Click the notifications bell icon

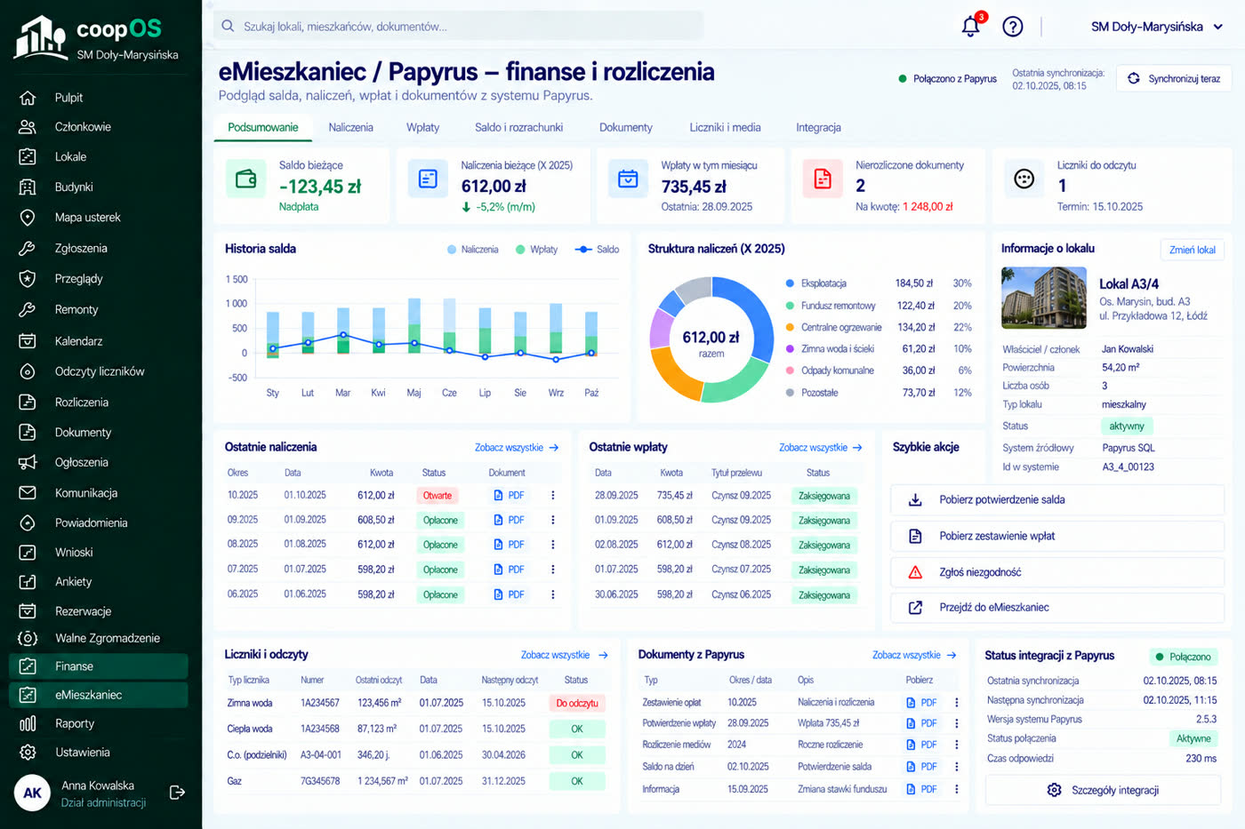pyautogui.click(x=971, y=27)
